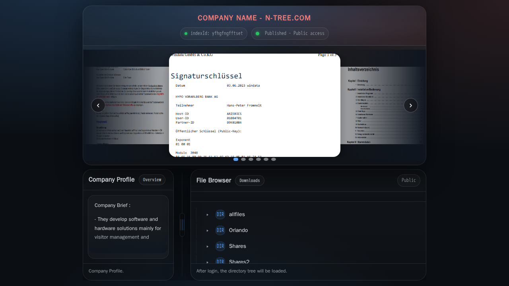Screen dimensions: 509x286
Task: Click the Public badge in File Browser
Action: pos(409,181)
